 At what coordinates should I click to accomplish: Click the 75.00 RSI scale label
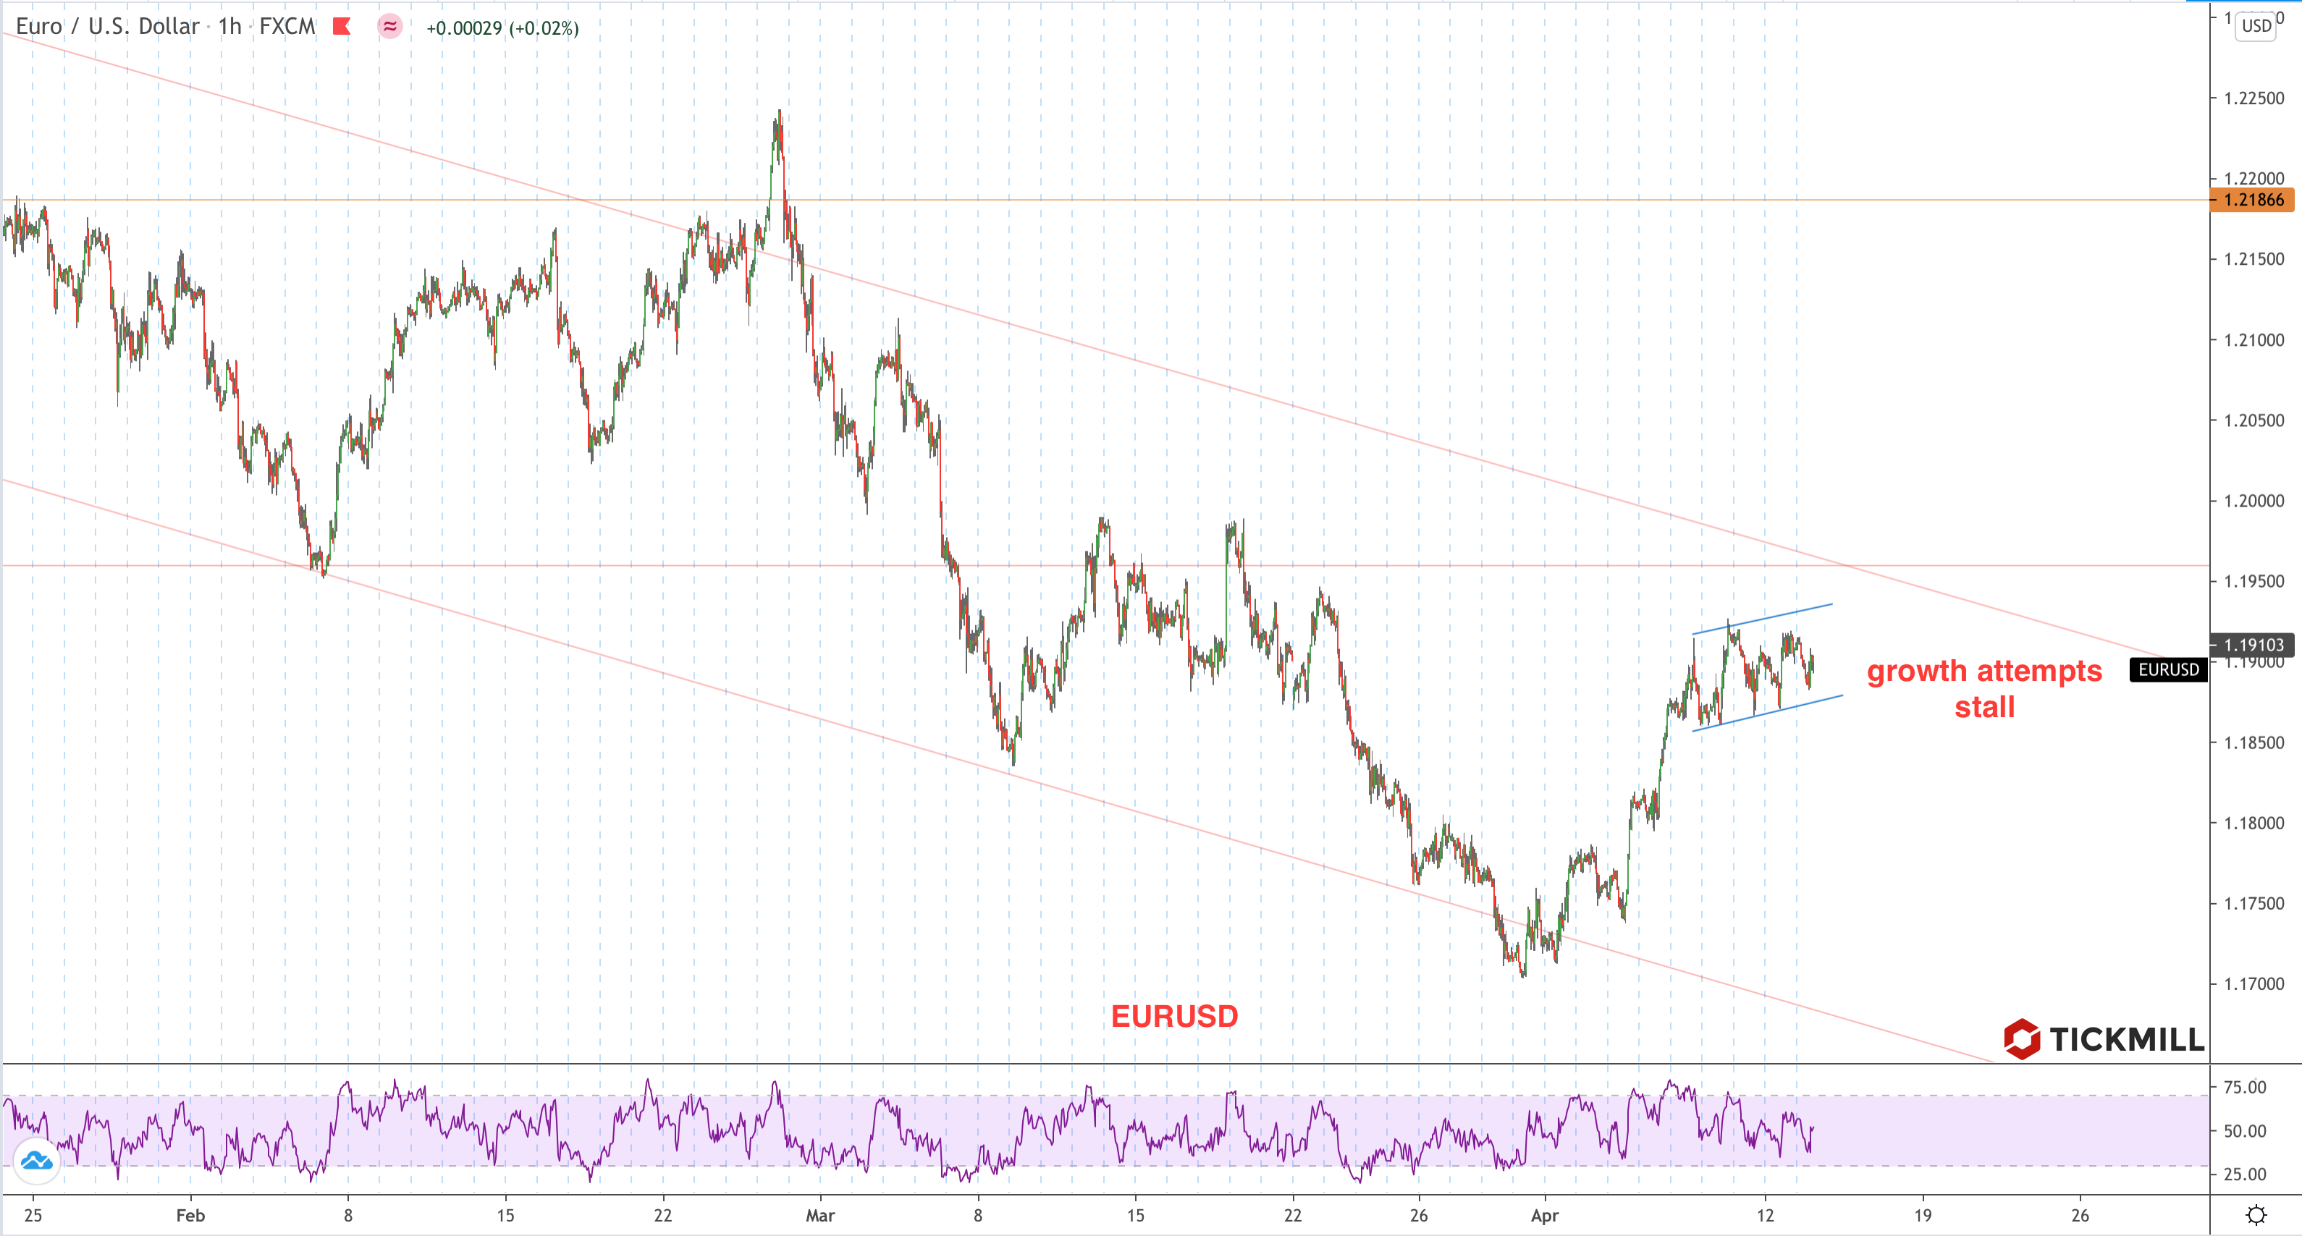tap(2245, 1087)
